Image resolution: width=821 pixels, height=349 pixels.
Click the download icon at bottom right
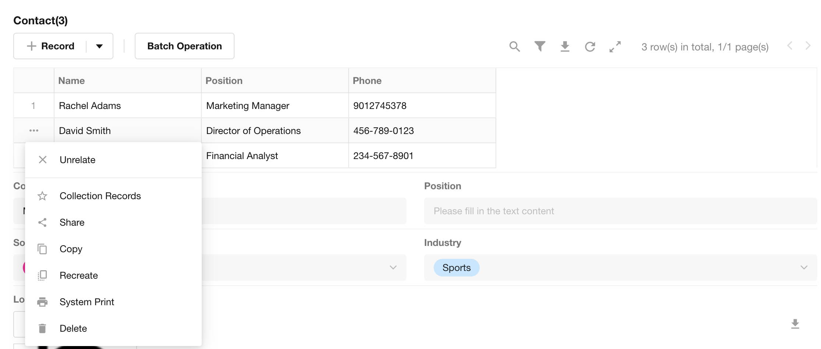pyautogui.click(x=795, y=324)
